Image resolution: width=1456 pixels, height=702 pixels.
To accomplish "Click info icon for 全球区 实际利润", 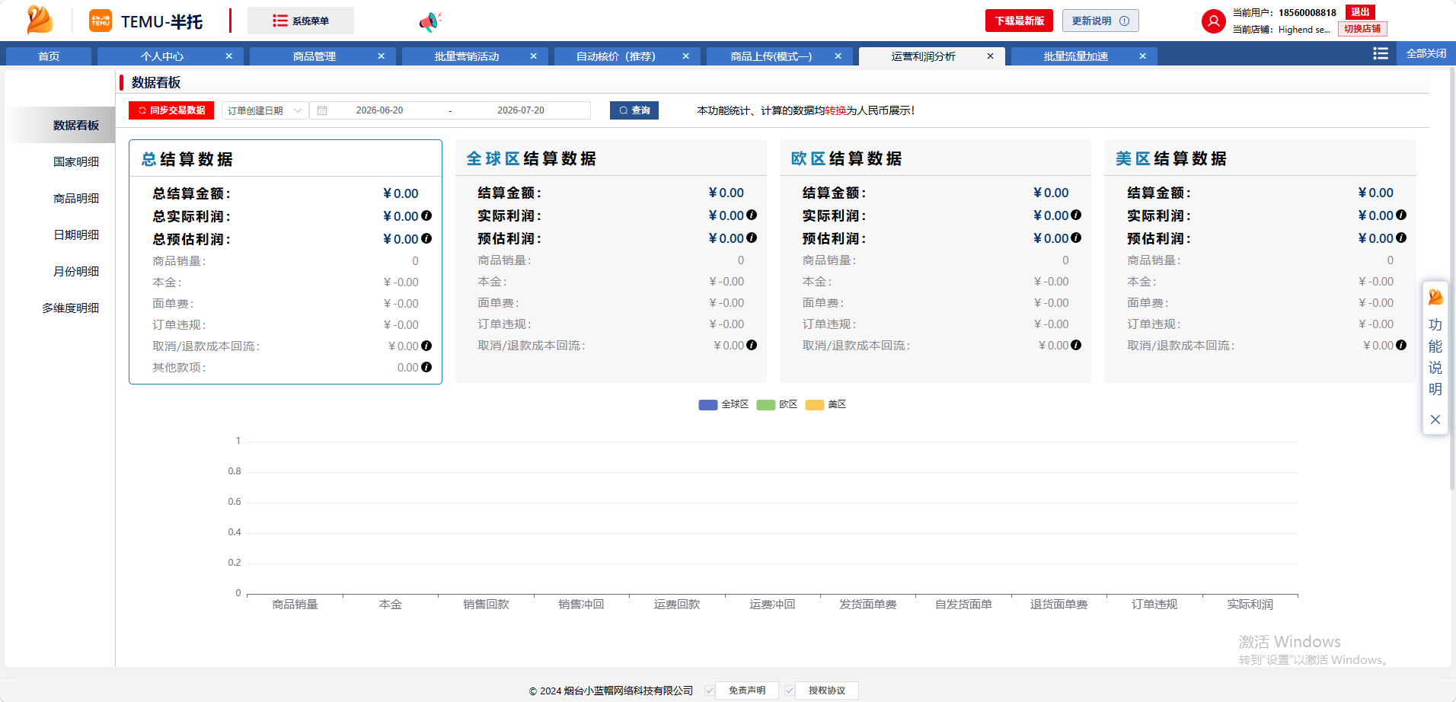I will click(752, 215).
